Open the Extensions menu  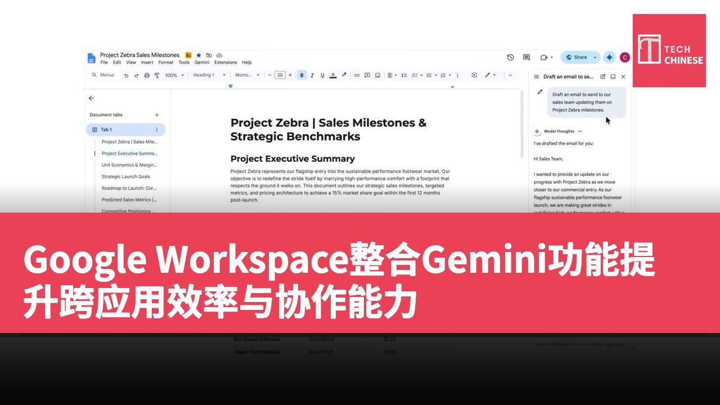226,62
